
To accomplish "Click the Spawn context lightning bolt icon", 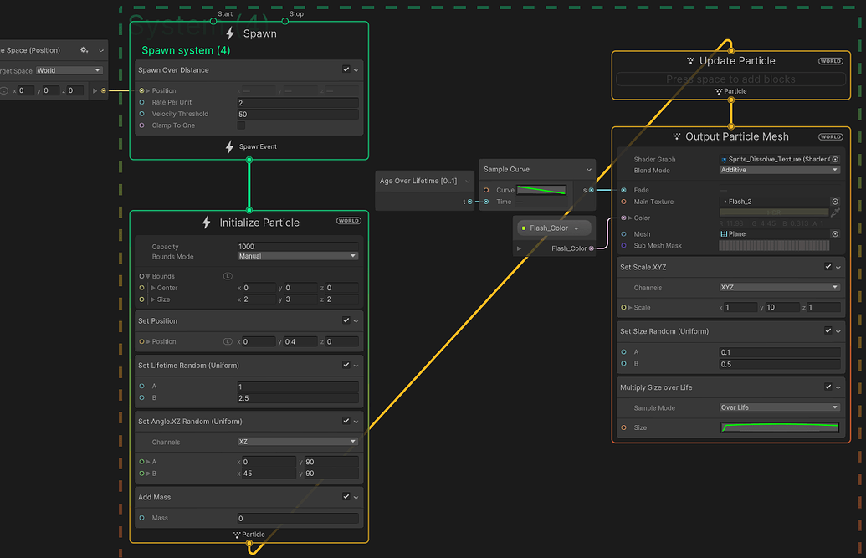I will click(x=230, y=33).
